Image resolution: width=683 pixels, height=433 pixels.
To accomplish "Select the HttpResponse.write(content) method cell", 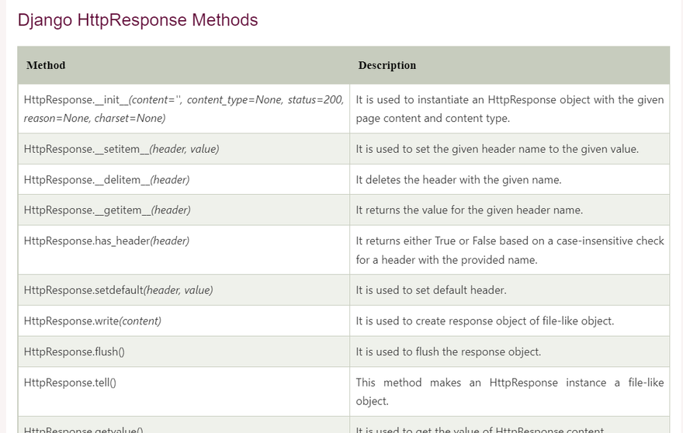I will tap(92, 321).
